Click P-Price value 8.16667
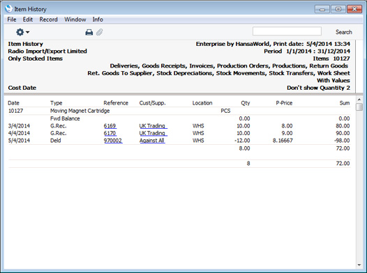367x273 pixels. click(283, 141)
